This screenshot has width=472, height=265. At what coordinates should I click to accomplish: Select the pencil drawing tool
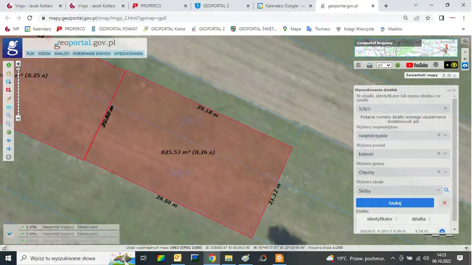(x=9, y=99)
